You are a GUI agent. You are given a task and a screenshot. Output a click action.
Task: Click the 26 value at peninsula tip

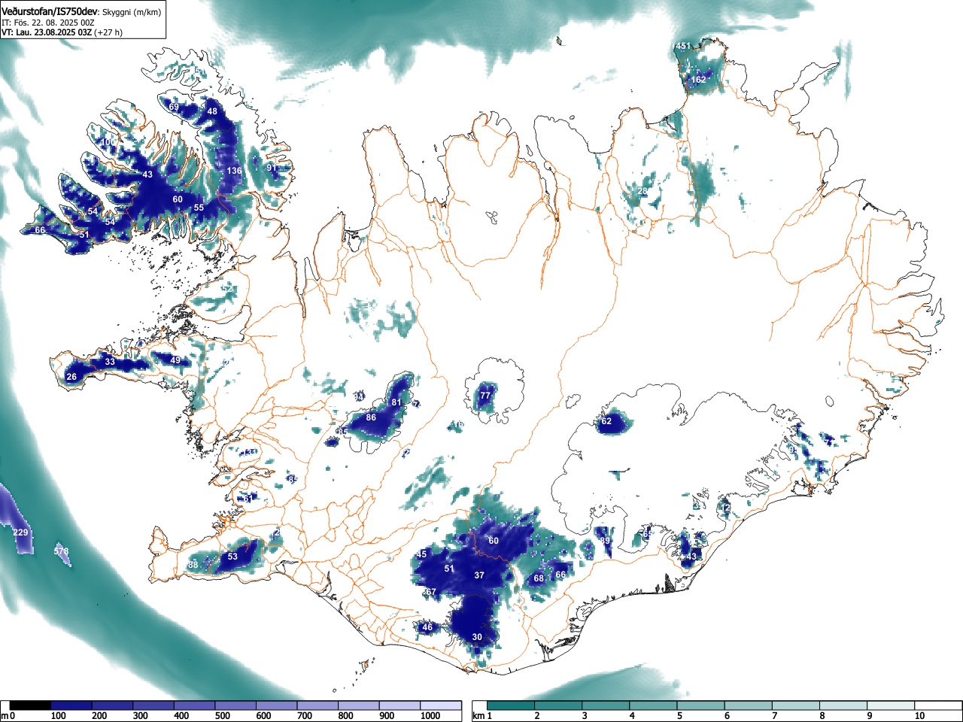tap(71, 377)
